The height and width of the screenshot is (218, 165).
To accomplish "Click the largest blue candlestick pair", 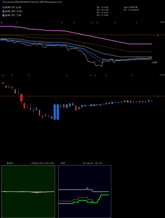I will tap(56, 112).
